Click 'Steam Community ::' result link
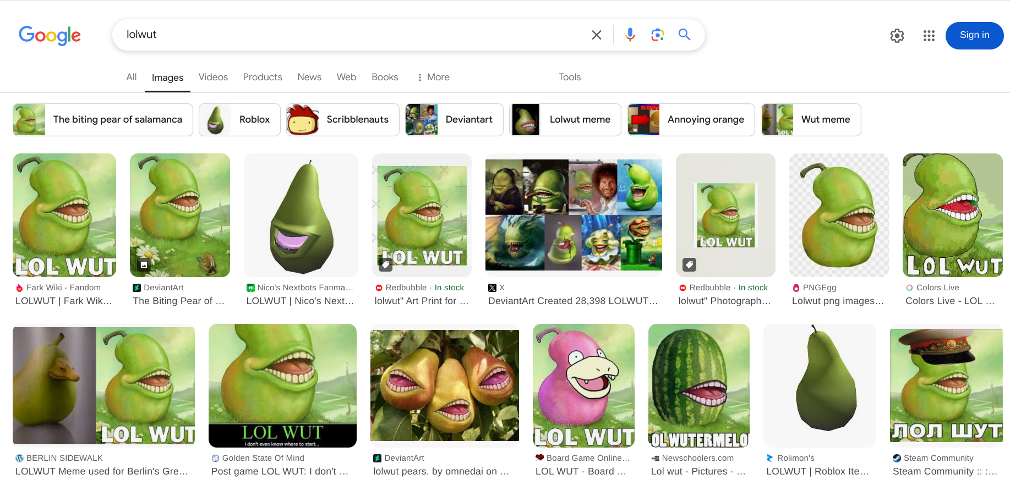The image size is (1010, 480). coord(945,471)
